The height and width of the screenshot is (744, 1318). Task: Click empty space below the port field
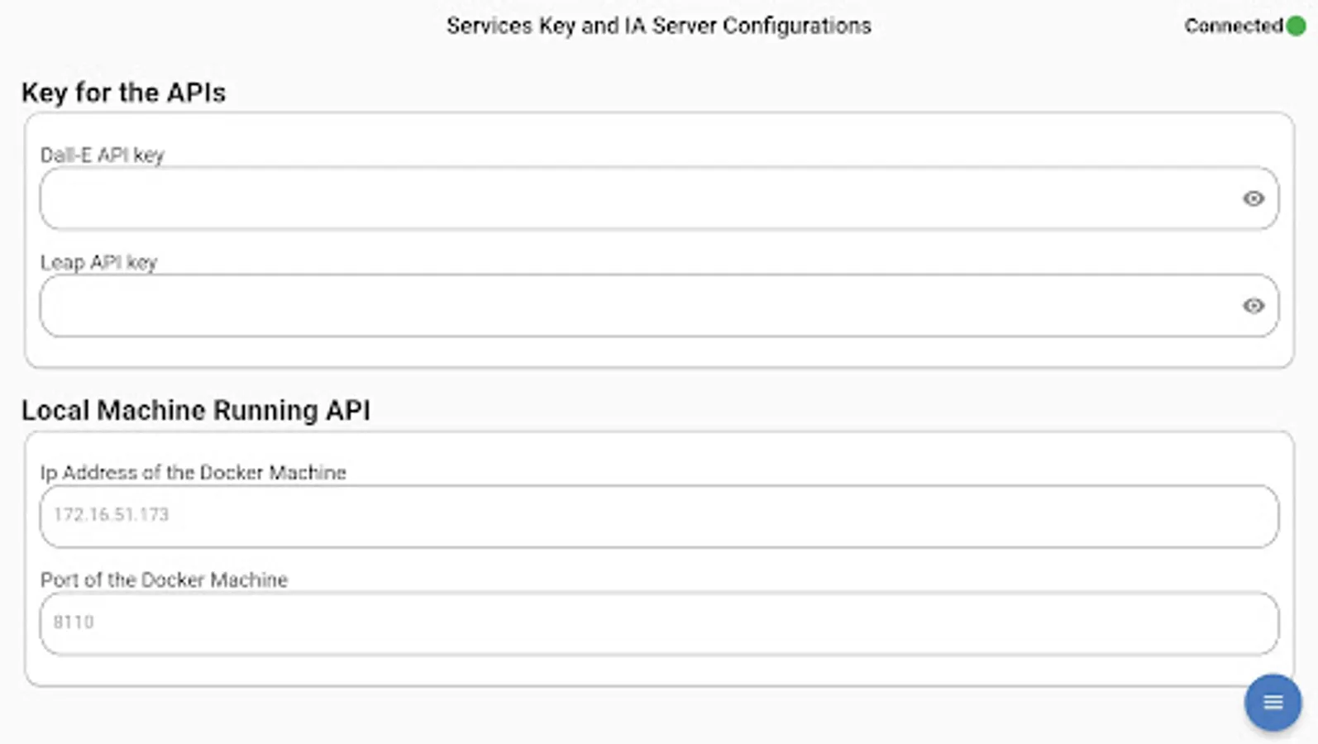[x=659, y=670]
